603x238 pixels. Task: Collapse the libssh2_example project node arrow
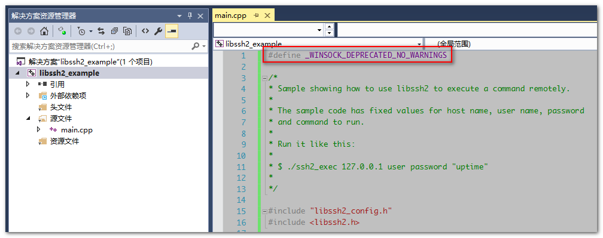[18, 73]
